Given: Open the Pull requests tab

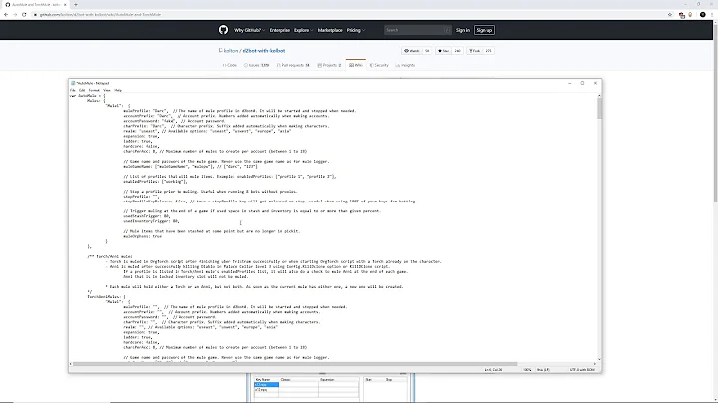Looking at the screenshot, I should tap(293, 65).
